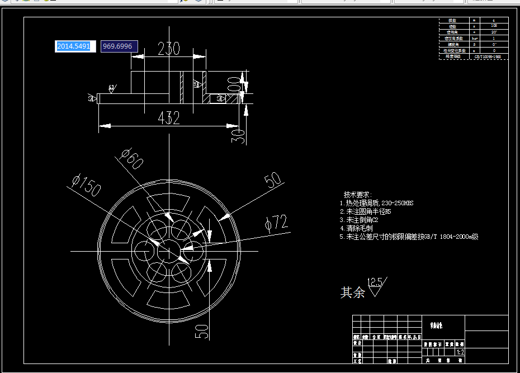Click the 其余 surface finish label
The image size is (520, 373).
click(x=352, y=292)
